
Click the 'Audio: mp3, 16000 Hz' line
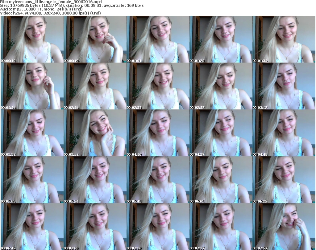[x=41, y=9]
